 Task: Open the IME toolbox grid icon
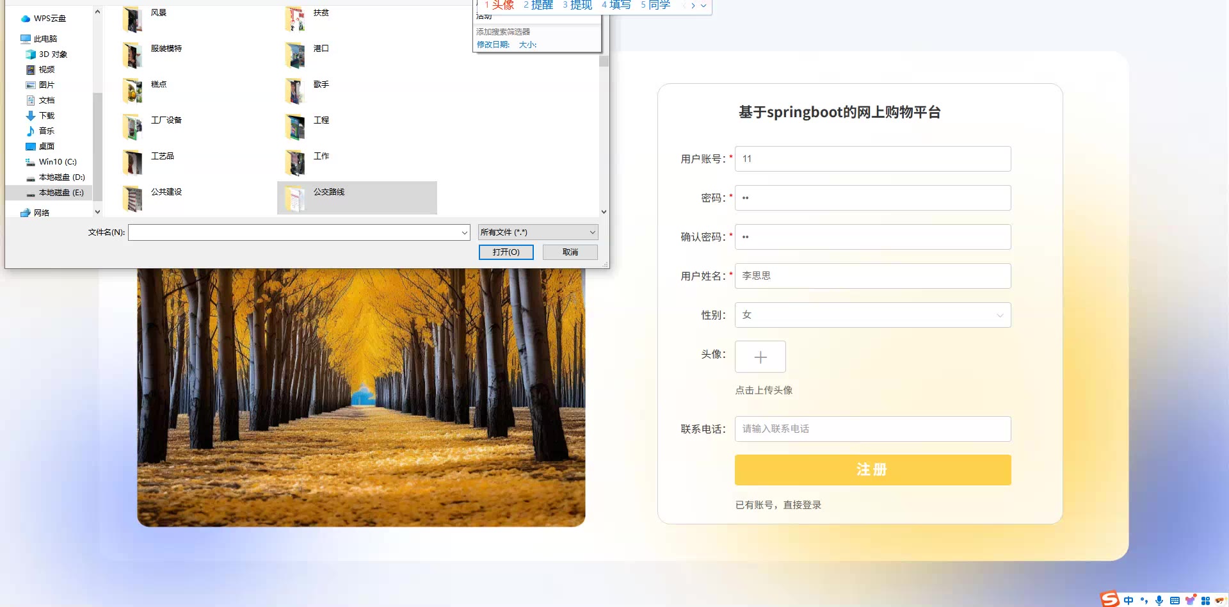coord(1205,601)
